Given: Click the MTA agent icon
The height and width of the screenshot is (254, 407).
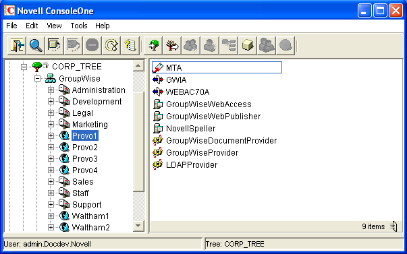Looking at the screenshot, I should [x=158, y=67].
